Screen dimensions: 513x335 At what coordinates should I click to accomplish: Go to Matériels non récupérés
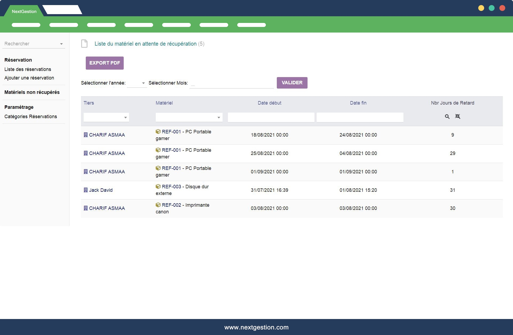pos(32,92)
